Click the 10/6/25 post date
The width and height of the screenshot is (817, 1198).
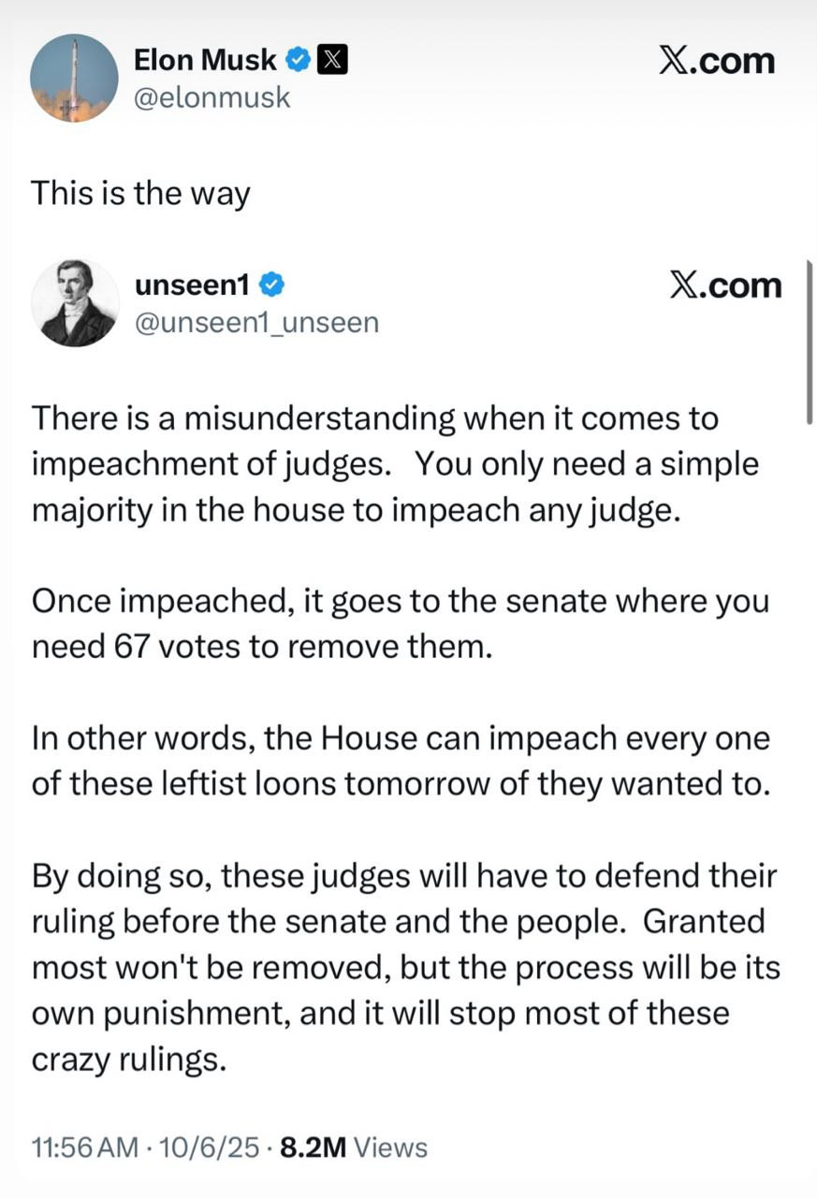tap(211, 1147)
